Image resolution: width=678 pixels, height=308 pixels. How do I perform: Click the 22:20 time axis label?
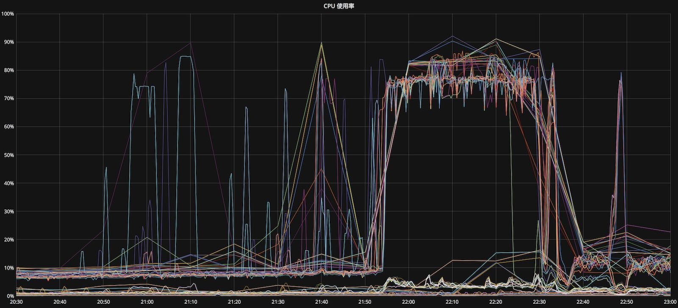coord(496,302)
